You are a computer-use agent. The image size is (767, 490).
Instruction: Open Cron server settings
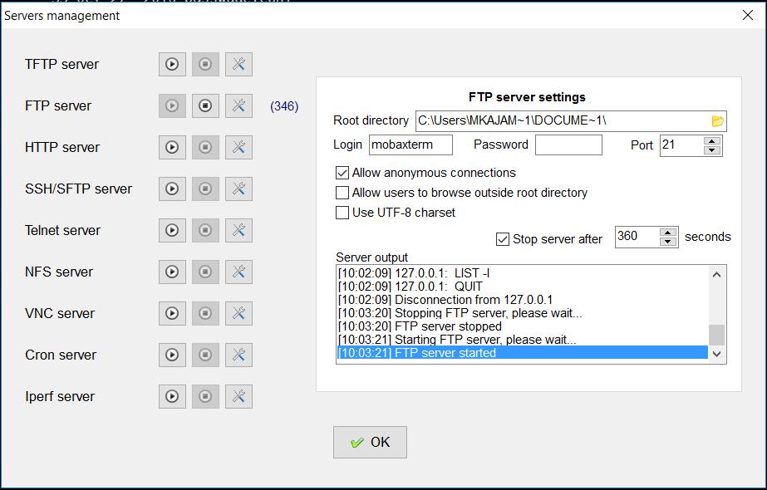238,355
